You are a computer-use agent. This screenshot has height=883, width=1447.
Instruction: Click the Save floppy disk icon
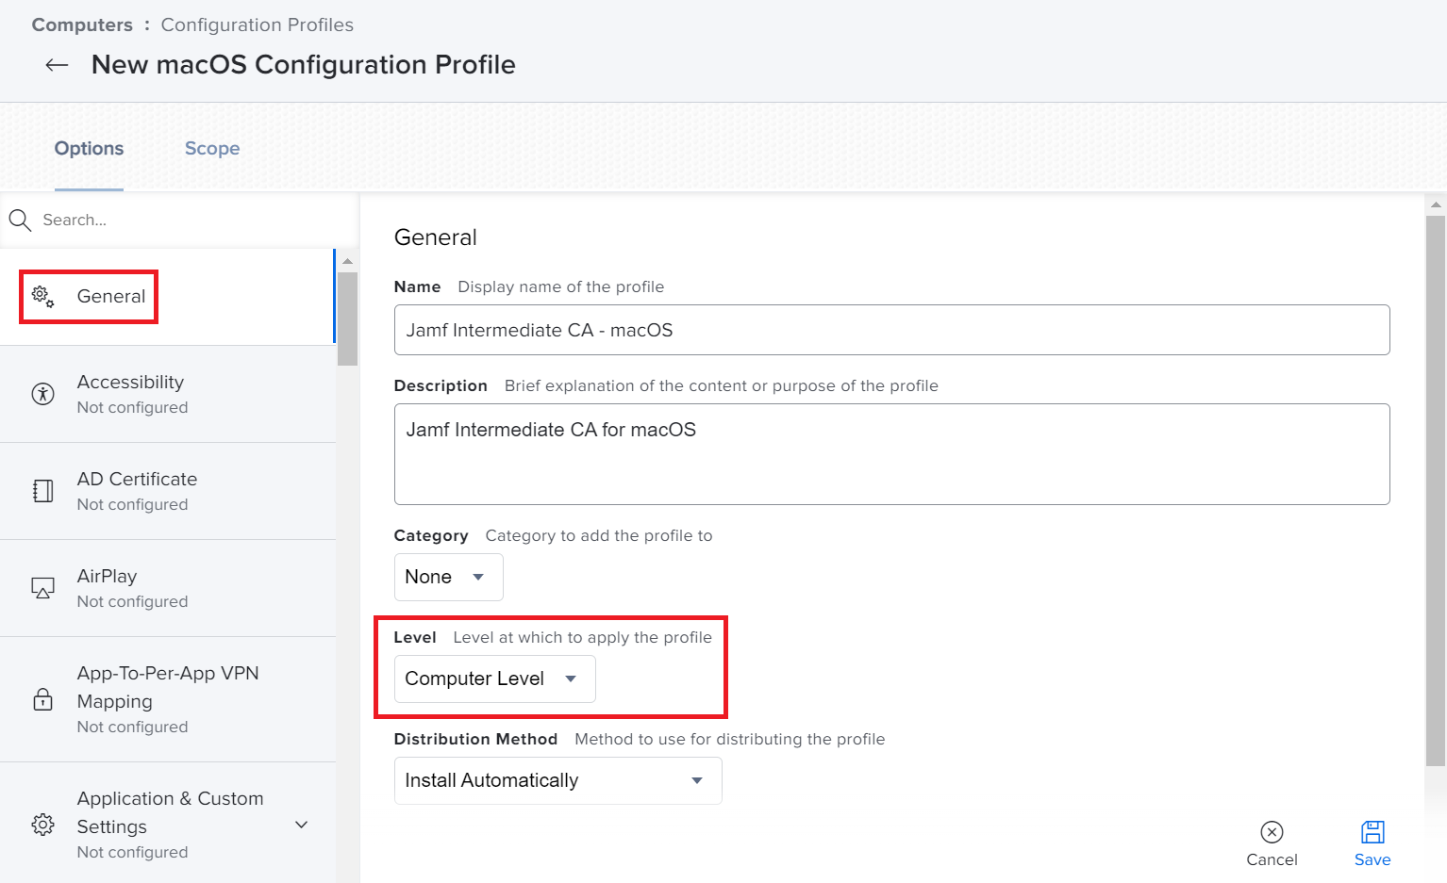[1372, 832]
